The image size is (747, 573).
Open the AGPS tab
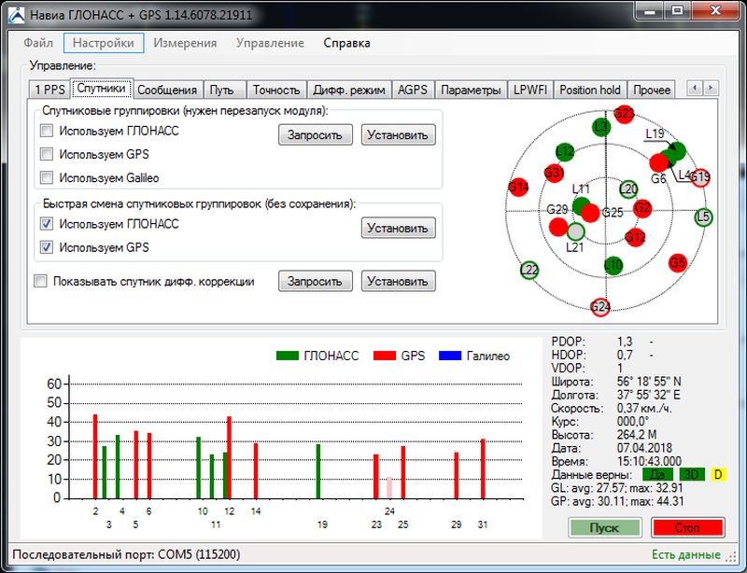[x=413, y=90]
